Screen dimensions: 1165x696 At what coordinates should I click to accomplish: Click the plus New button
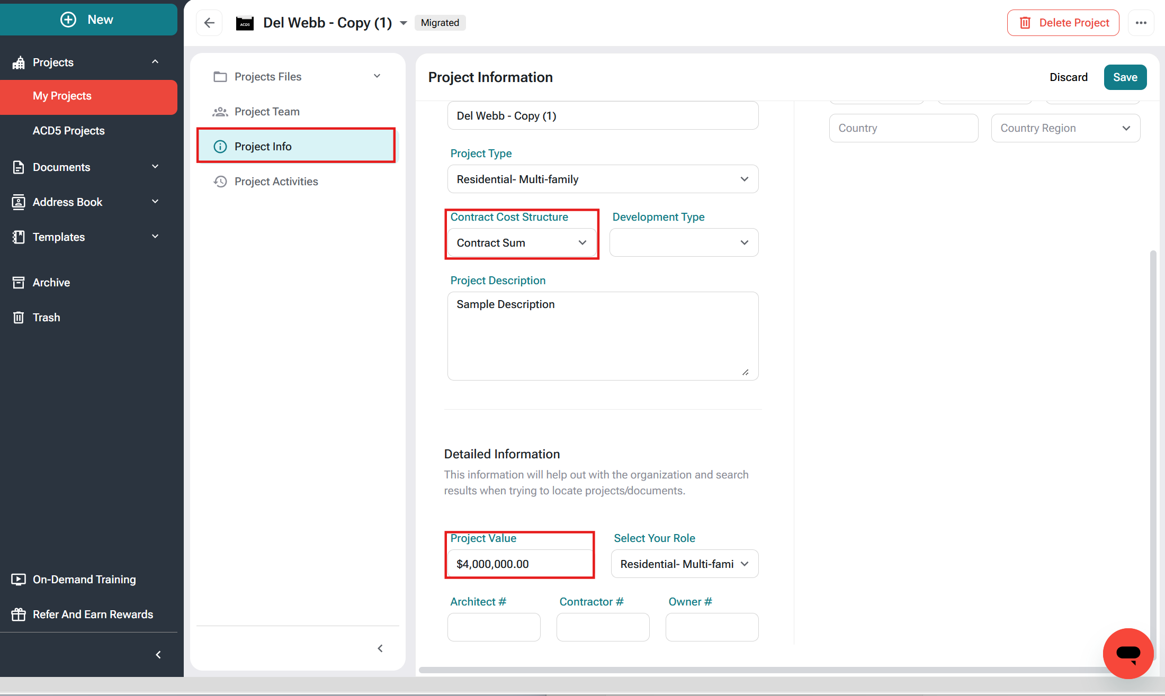click(88, 20)
